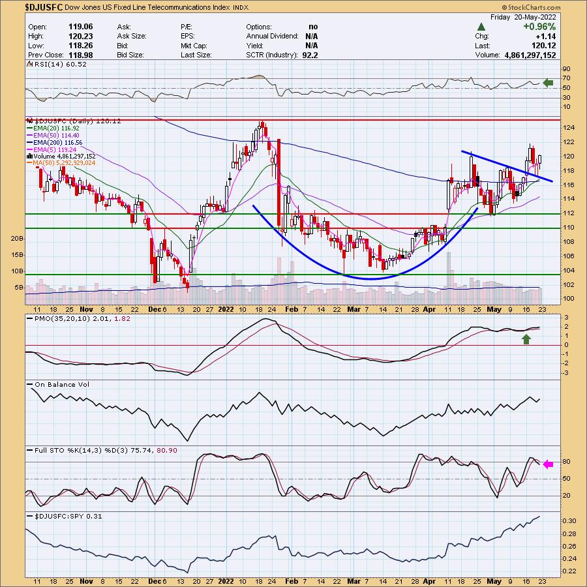The width and height of the screenshot is (587, 587).
Task: Click the Low value 118.26
Action: (80, 46)
